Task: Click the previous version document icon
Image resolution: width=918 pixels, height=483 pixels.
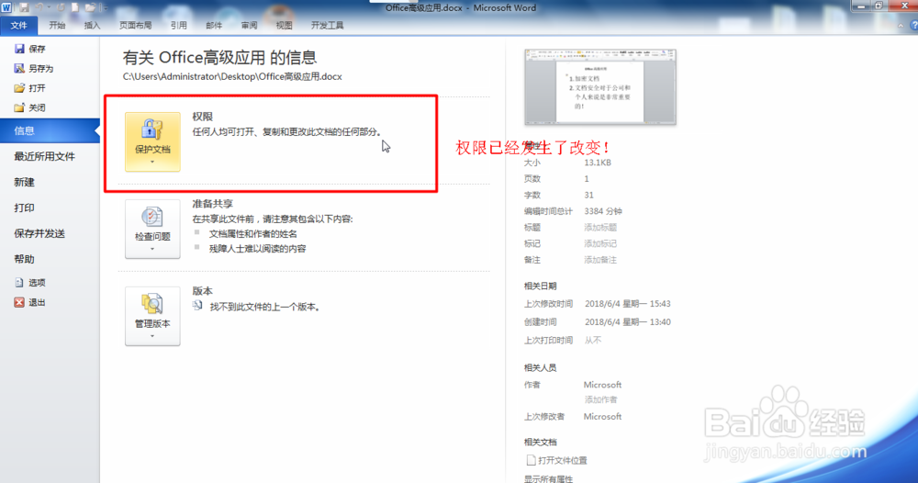Action: coord(198,306)
